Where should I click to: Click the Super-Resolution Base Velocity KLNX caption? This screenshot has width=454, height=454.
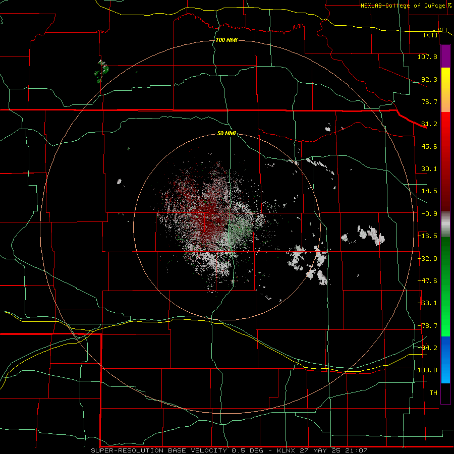click(x=229, y=450)
